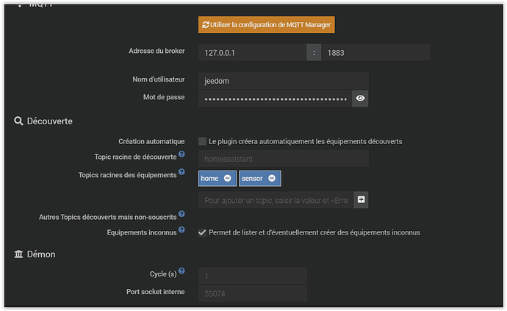Open help for Autres Topics non-souscrits

point(181,215)
